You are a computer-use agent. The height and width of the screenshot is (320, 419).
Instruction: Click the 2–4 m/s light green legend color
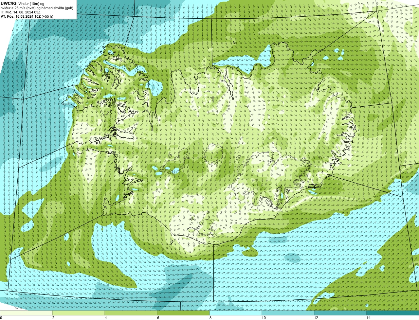tap(79, 313)
